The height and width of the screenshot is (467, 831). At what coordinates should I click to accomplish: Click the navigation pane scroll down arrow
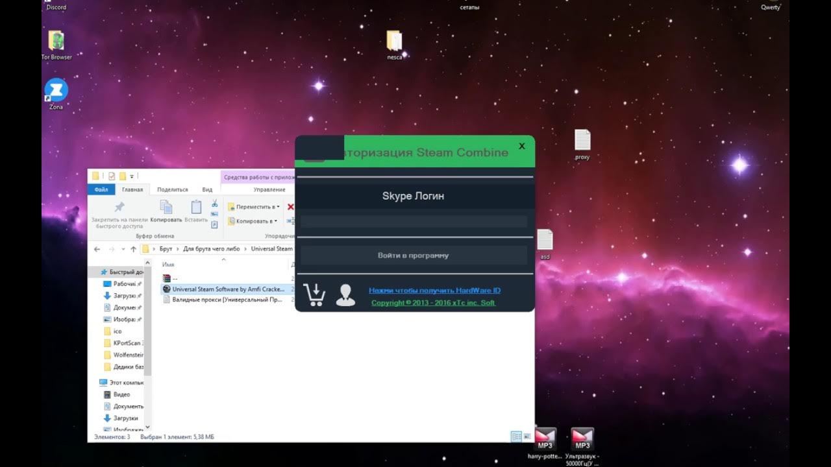[148, 427]
